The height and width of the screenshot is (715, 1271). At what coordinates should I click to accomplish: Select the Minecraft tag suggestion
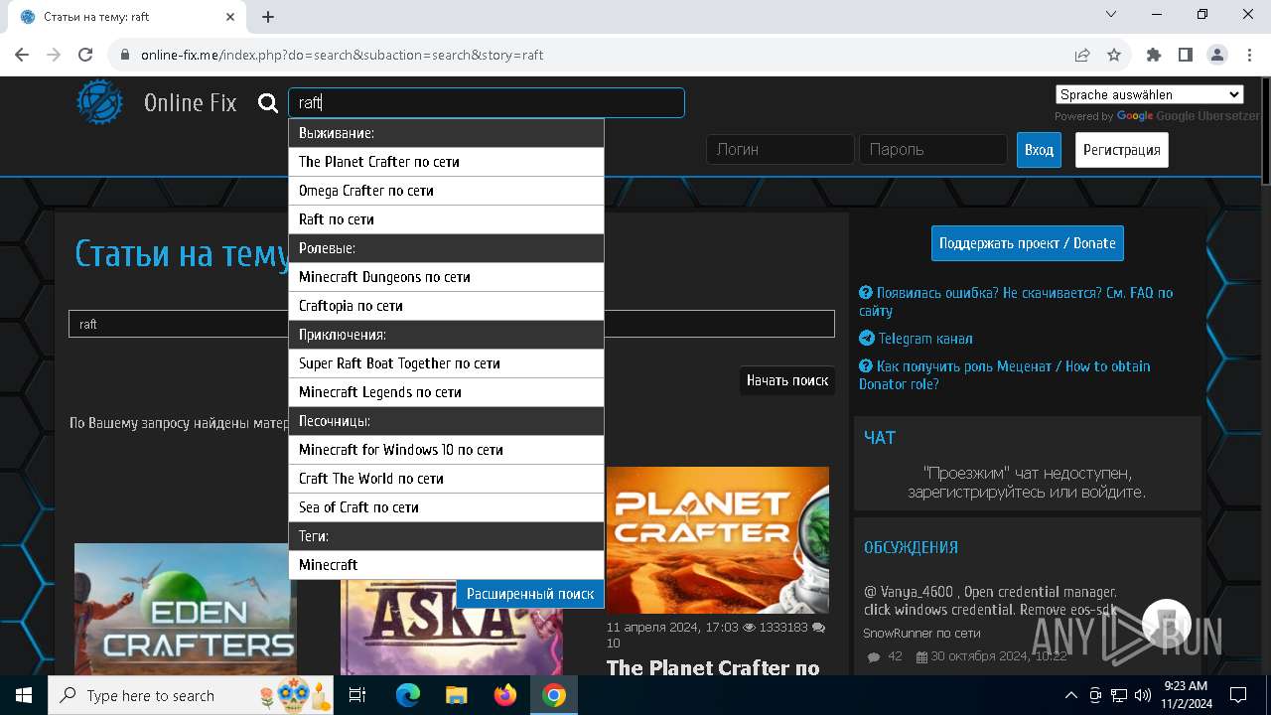pos(446,564)
